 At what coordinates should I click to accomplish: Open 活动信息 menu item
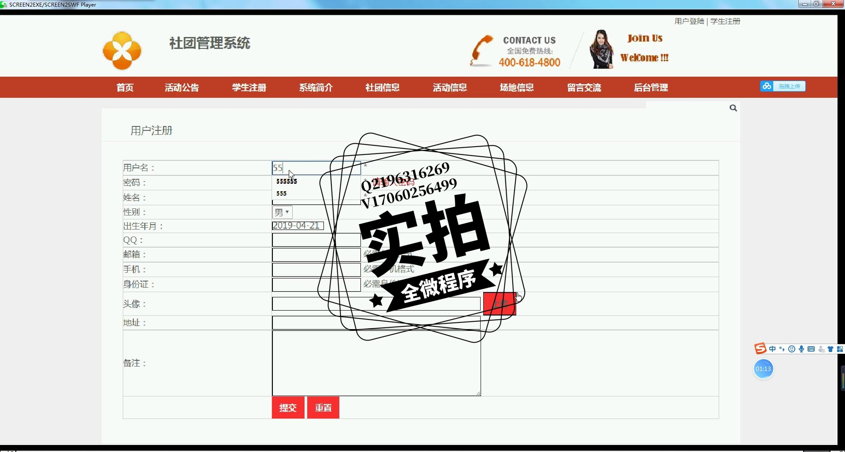tap(450, 87)
